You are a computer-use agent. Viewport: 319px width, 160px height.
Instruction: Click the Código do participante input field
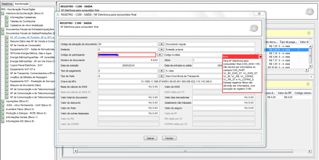click(127, 55)
